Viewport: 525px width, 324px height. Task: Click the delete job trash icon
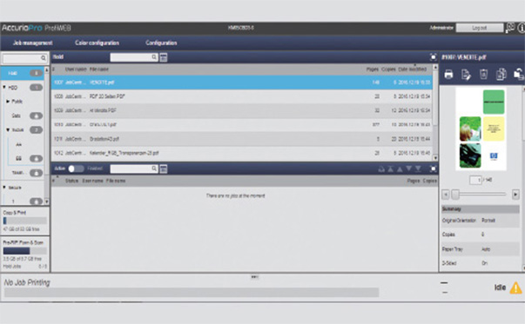tap(483, 74)
